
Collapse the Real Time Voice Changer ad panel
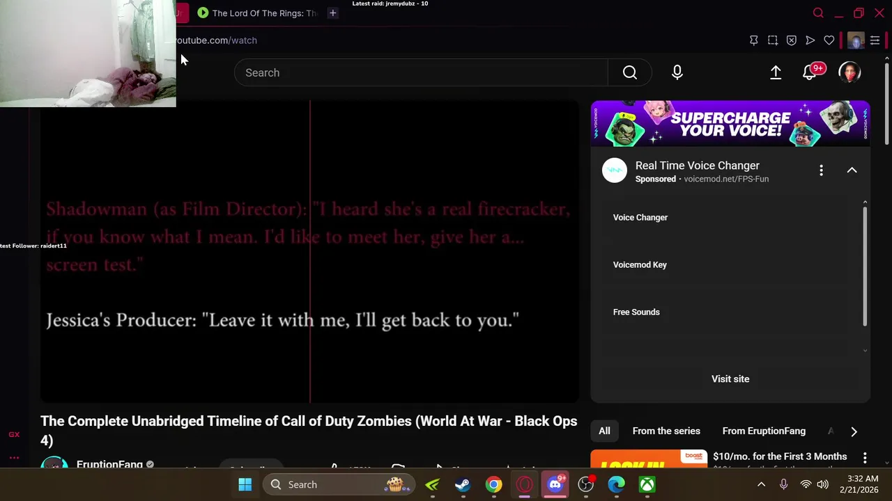pos(852,170)
